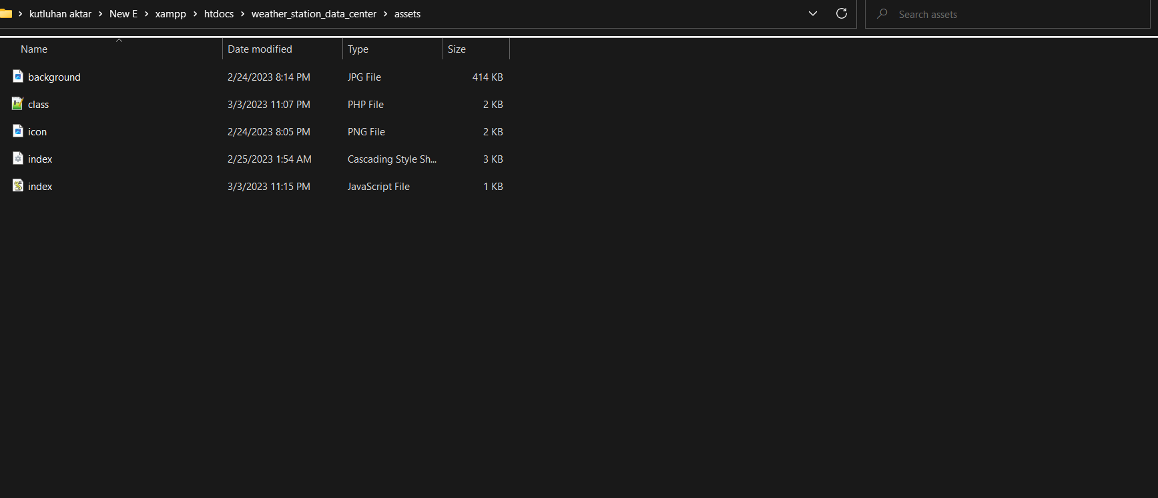Screen dimensions: 1158x498
Task: Click the index JavaScript file icon
Action: pyautogui.click(x=18, y=186)
